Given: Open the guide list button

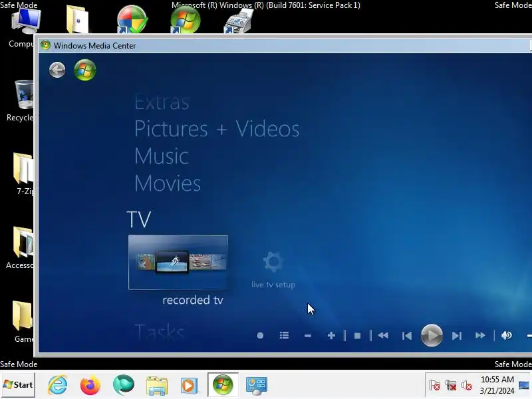Looking at the screenshot, I should point(285,336).
